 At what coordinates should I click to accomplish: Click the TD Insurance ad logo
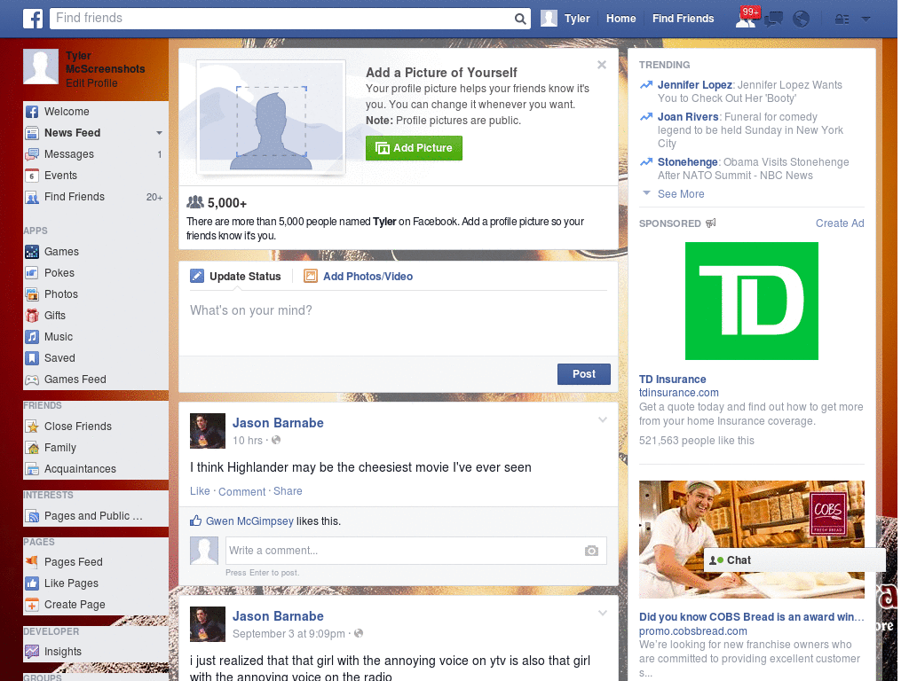(x=751, y=301)
